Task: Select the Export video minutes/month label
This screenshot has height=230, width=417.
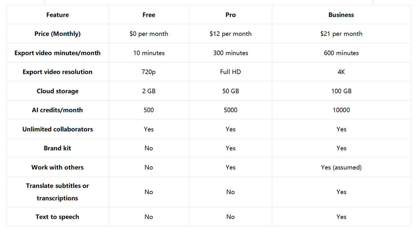Action: 58,53
